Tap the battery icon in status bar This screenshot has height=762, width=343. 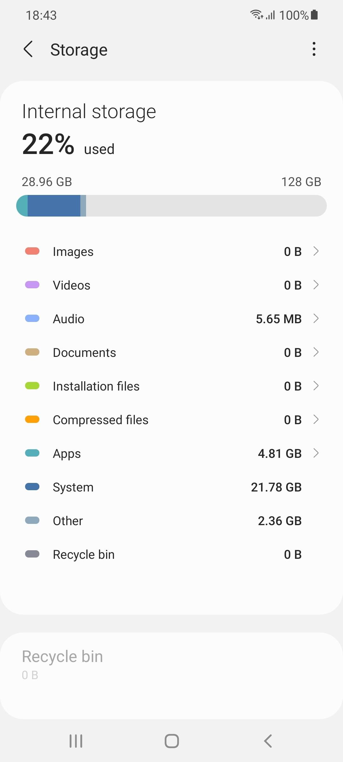coord(314,15)
